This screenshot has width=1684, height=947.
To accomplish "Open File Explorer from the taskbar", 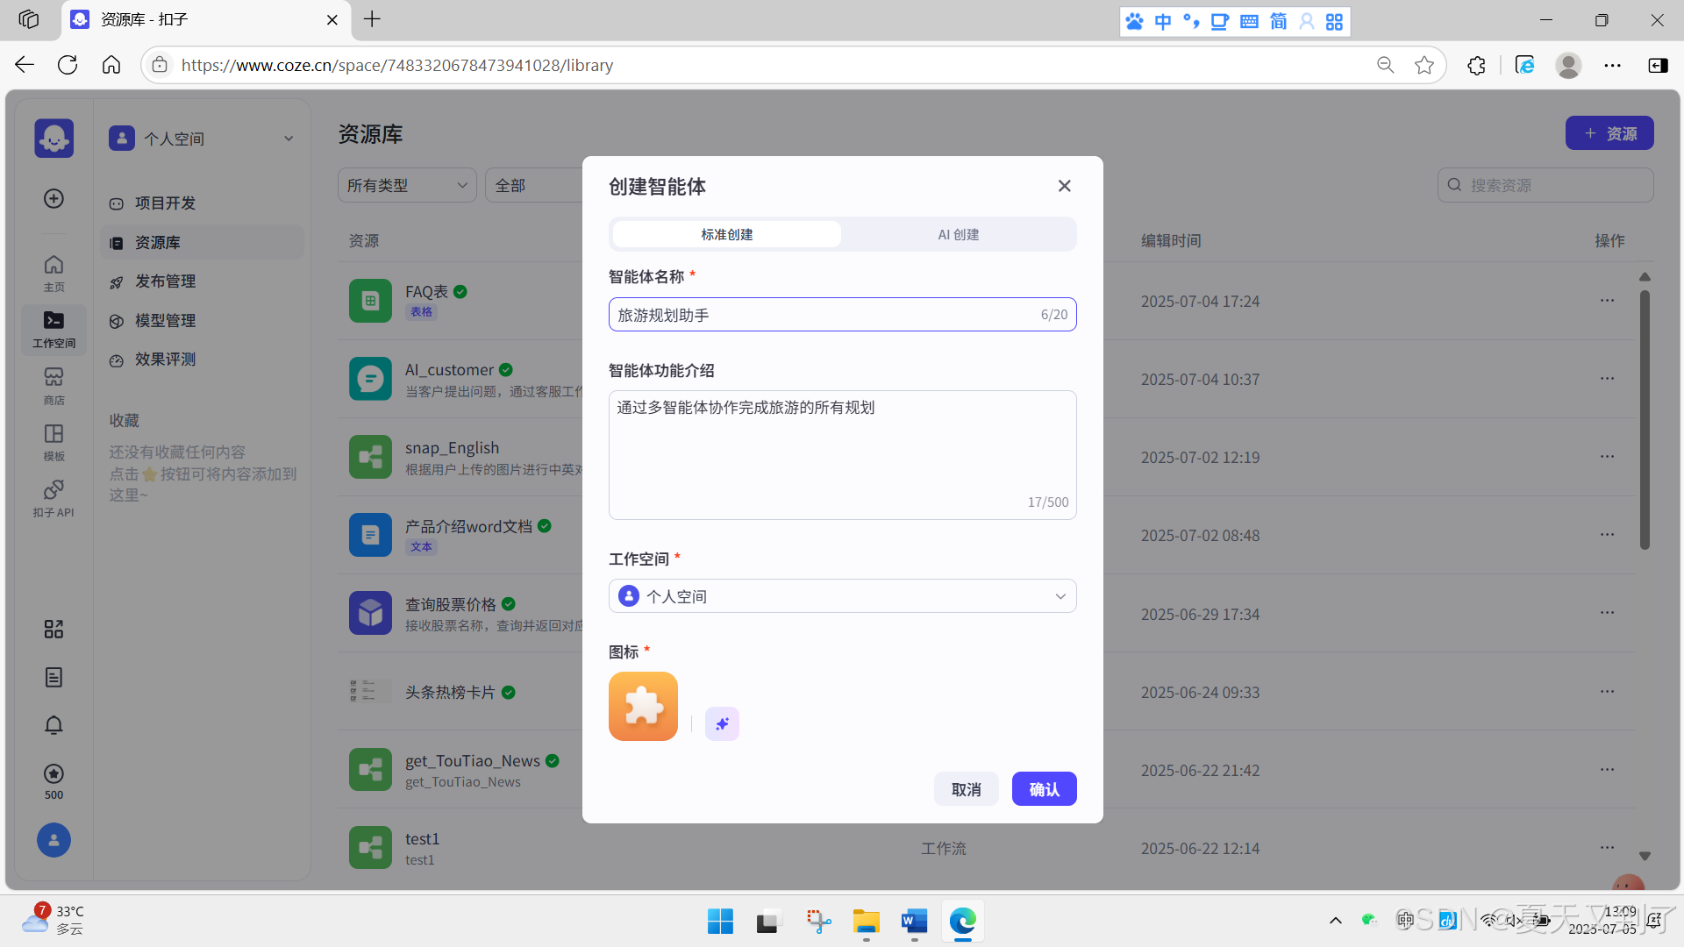I will click(x=866, y=922).
